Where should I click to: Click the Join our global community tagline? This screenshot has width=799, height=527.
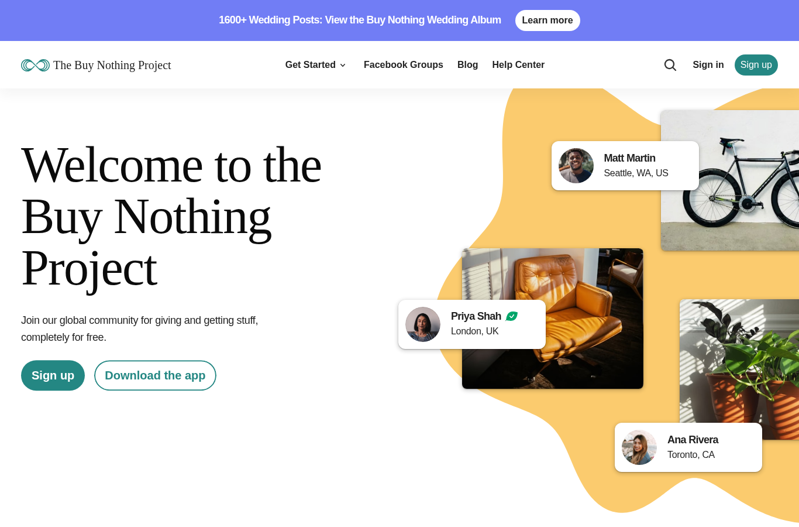pos(140,329)
